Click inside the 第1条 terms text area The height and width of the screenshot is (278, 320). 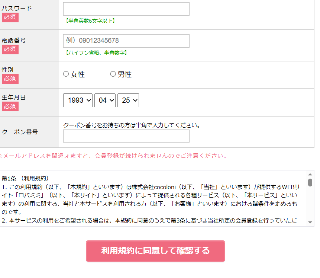tap(152, 197)
